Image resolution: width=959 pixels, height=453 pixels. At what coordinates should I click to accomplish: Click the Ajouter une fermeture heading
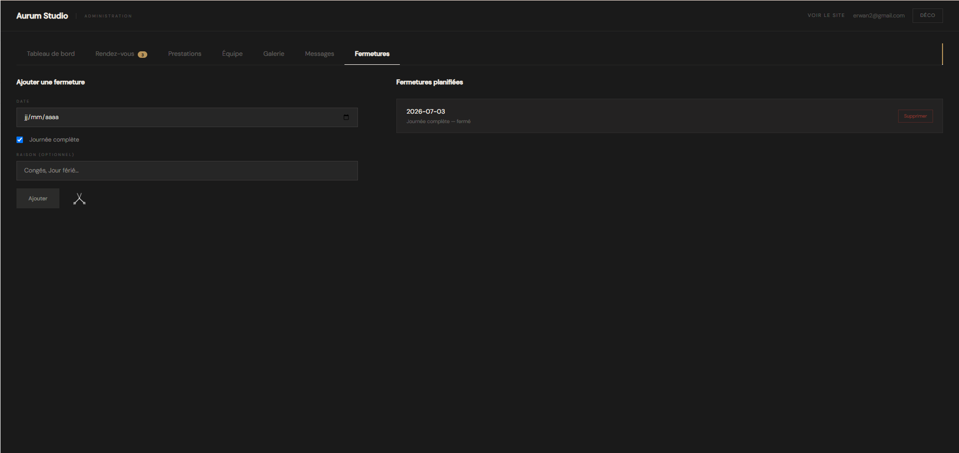point(50,82)
